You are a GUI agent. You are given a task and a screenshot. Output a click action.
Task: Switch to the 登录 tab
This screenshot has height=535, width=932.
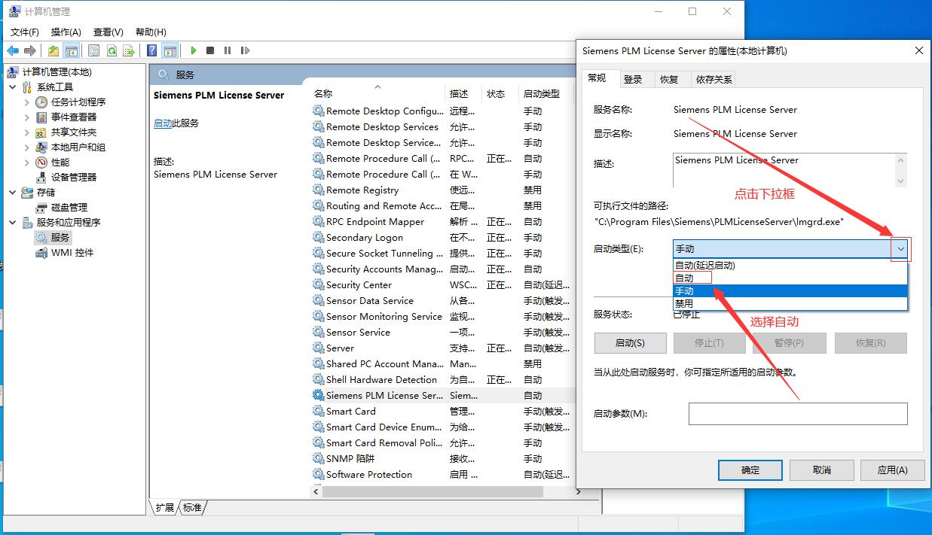(633, 79)
